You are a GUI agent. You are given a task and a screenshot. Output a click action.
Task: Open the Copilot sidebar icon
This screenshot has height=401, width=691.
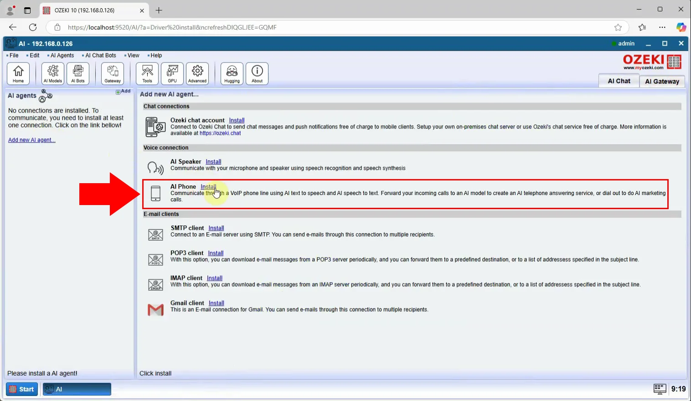(681, 27)
